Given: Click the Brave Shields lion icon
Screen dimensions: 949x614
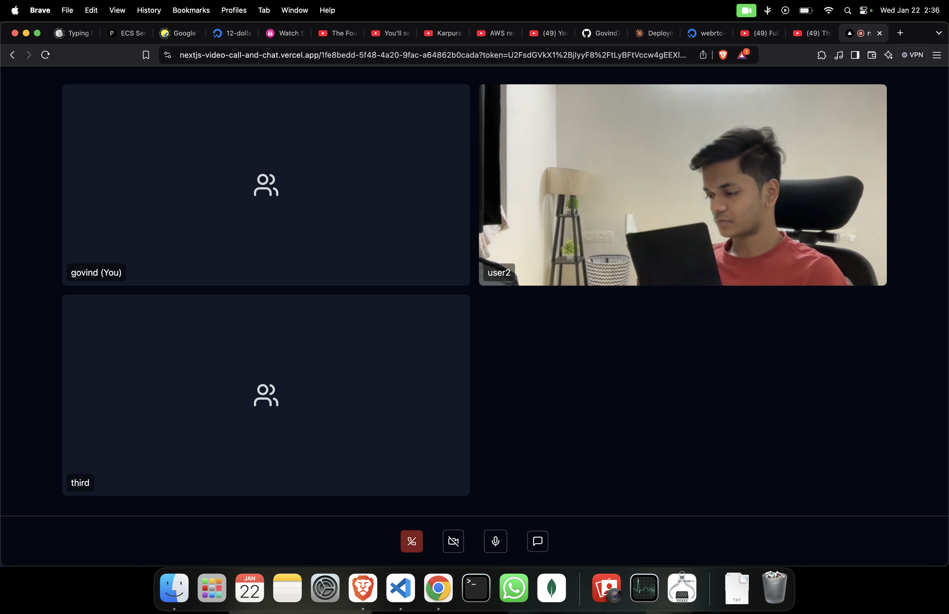Looking at the screenshot, I should (x=723, y=55).
